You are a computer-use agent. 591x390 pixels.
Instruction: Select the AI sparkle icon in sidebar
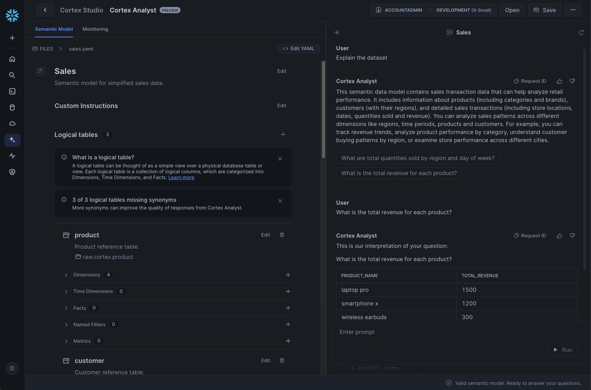[12, 140]
